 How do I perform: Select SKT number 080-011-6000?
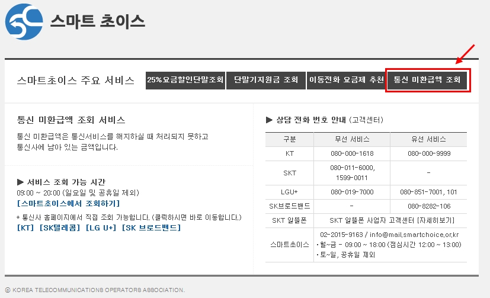353,168
